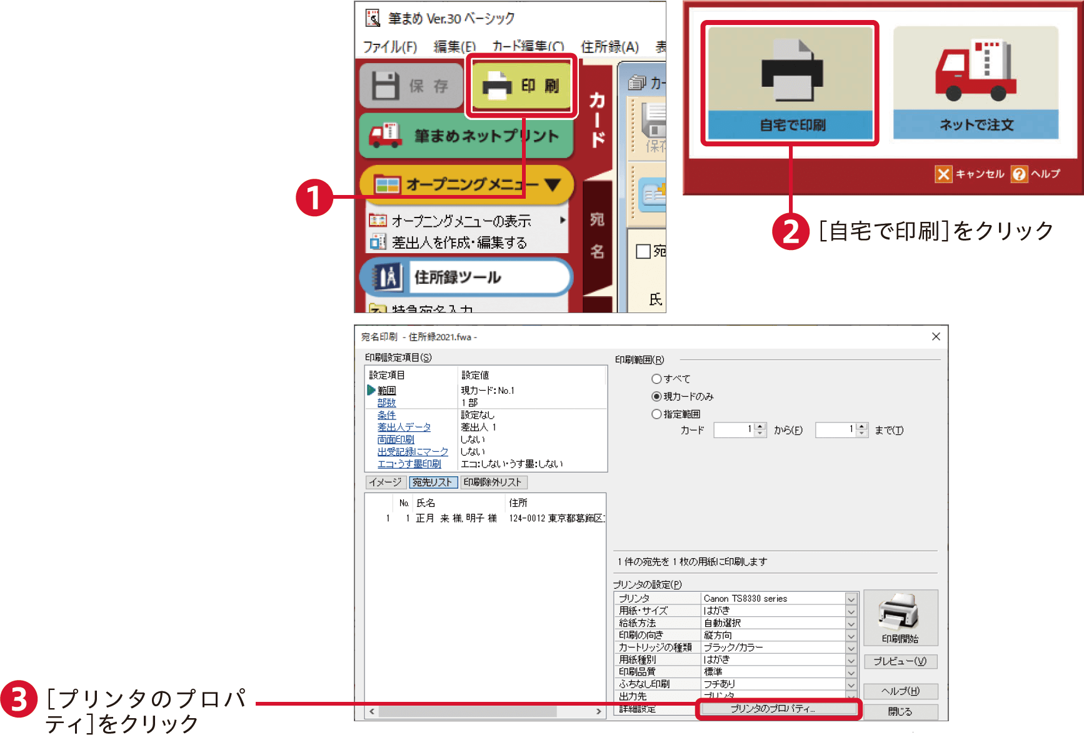Close the 宛名印刷 dialog
Image resolution: width=1084 pixels, height=735 pixels.
coord(936,336)
